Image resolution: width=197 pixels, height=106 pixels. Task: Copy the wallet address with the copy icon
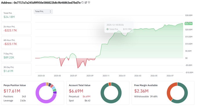[x=83, y=3]
